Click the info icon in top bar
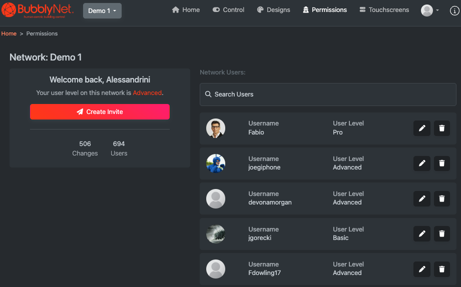 pos(454,10)
